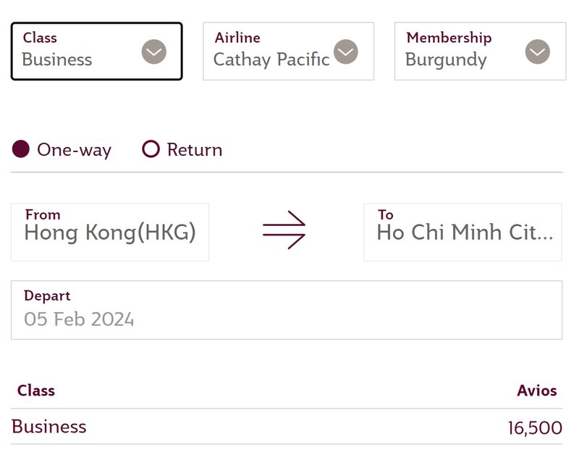Open the Membership dropdown showing Burgundy

click(480, 51)
